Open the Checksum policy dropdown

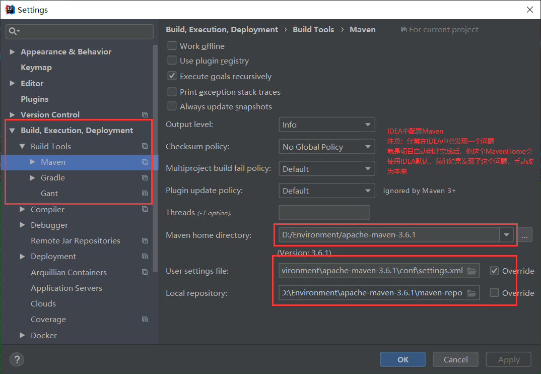tap(327, 147)
